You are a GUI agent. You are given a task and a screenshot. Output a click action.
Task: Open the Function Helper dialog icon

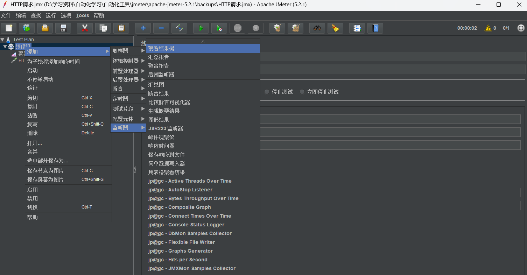click(357, 28)
